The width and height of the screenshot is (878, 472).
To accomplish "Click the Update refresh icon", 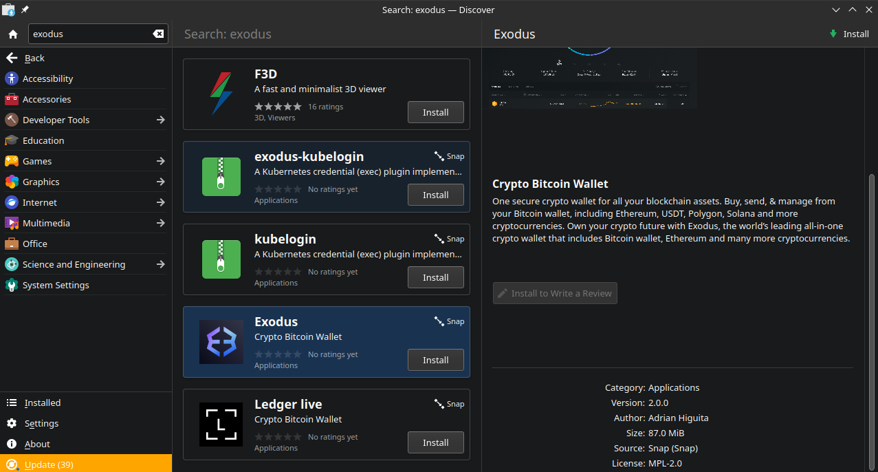I will (12, 464).
